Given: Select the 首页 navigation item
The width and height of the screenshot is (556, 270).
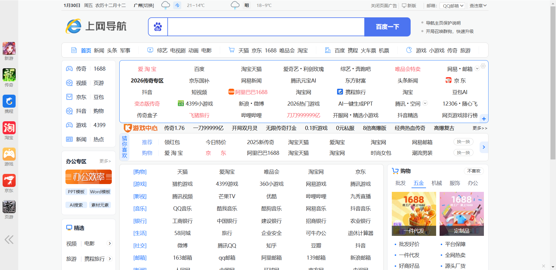Looking at the screenshot, I should pos(85,50).
